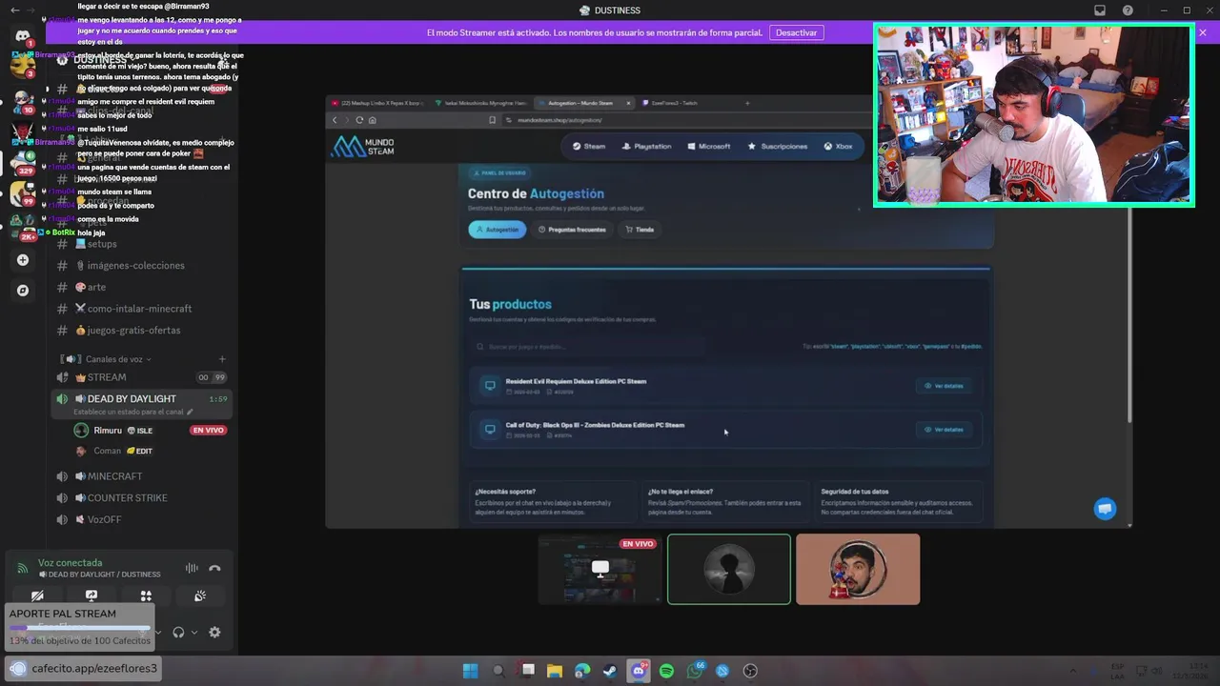Screen dimensions: 1220x686
Task: Search products in Tus productos field
Action: pos(588,347)
